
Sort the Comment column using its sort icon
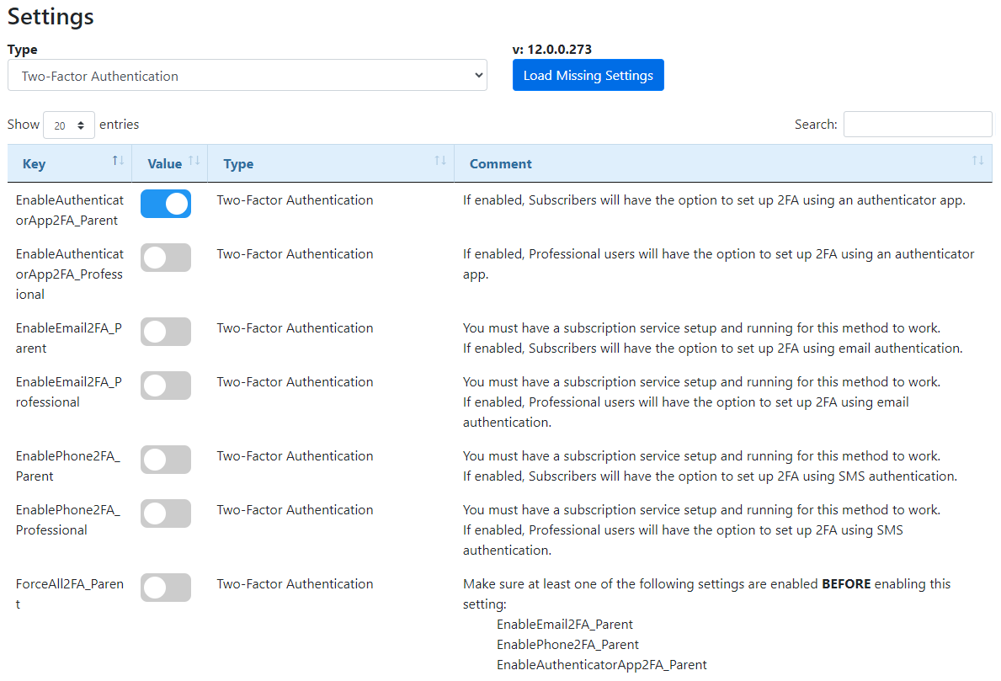[978, 160]
